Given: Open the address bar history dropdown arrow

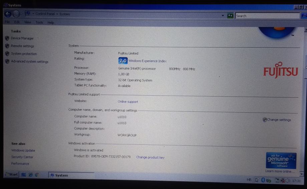Looking at the screenshot, I should 223,15.
